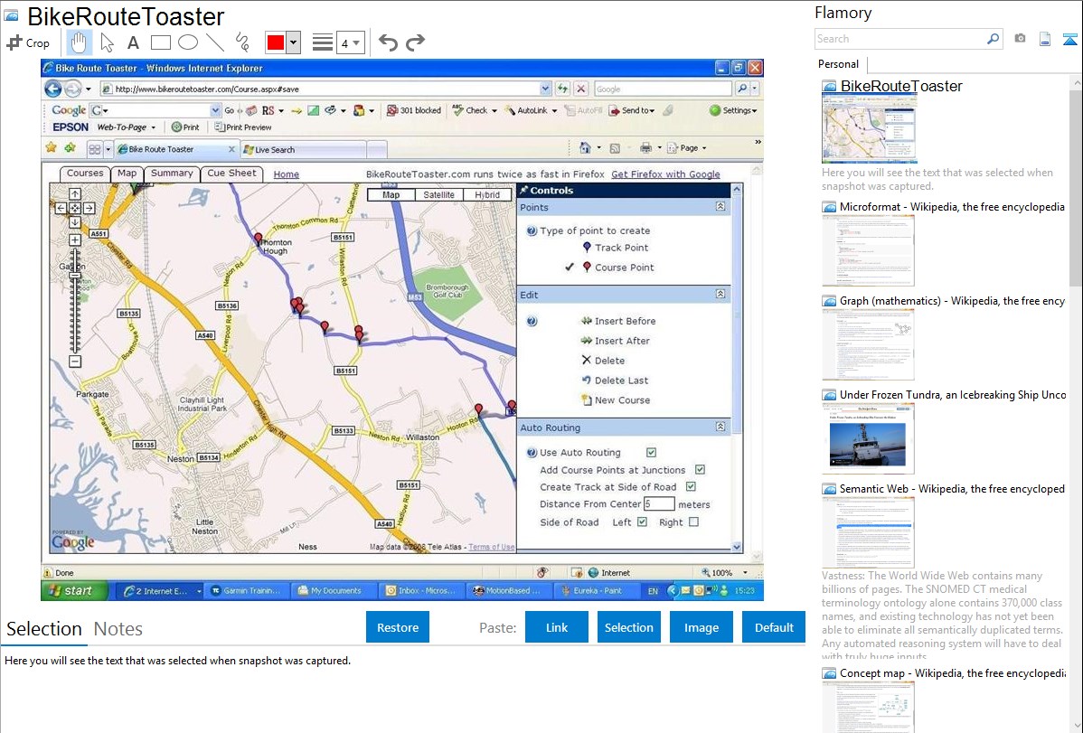The width and height of the screenshot is (1083, 733).
Task: Toggle the Right side of road checkbox
Action: pos(693,522)
